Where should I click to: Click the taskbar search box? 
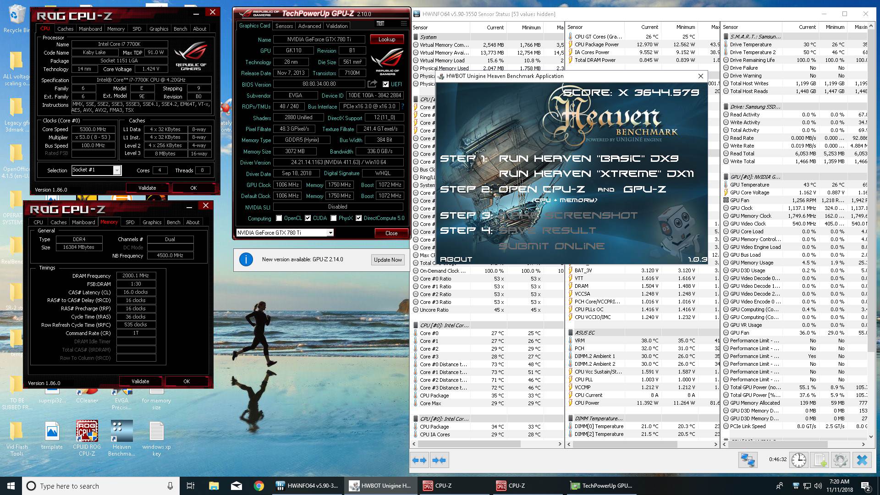pyautogui.click(x=100, y=486)
